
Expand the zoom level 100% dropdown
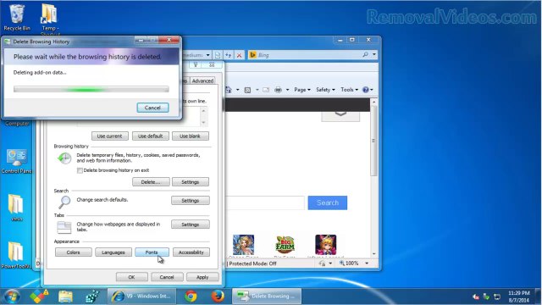click(x=367, y=263)
